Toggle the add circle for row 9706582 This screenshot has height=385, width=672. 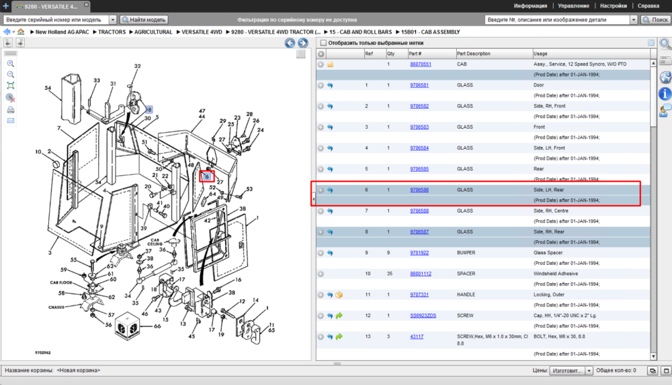321,107
